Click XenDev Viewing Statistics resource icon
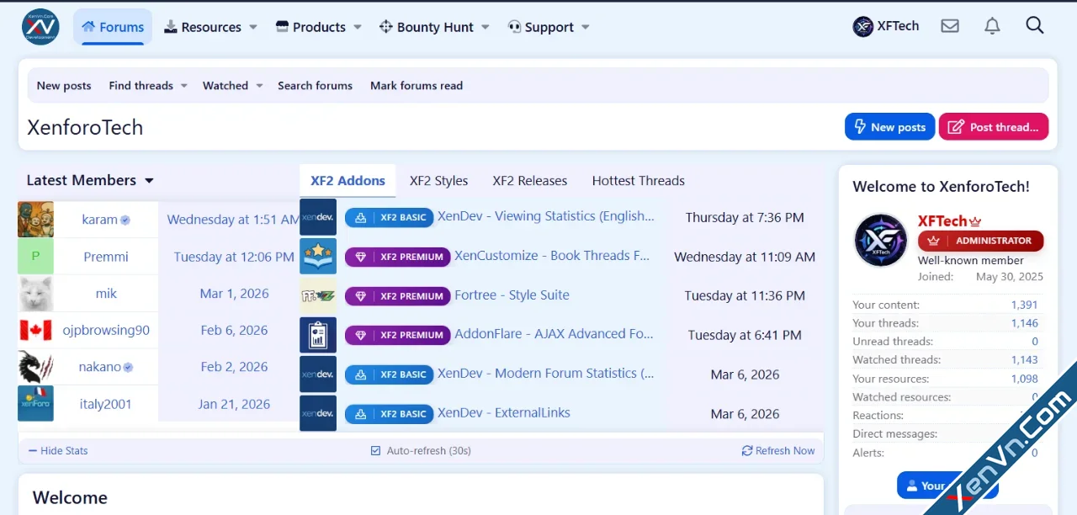1077x515 pixels. [318, 217]
